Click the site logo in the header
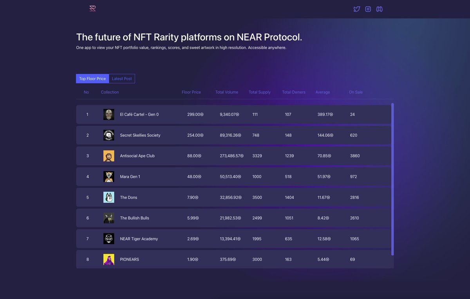 (x=92, y=9)
